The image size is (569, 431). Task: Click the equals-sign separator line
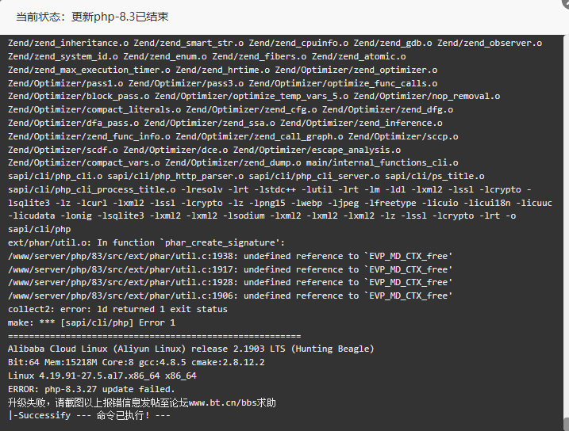154,336
